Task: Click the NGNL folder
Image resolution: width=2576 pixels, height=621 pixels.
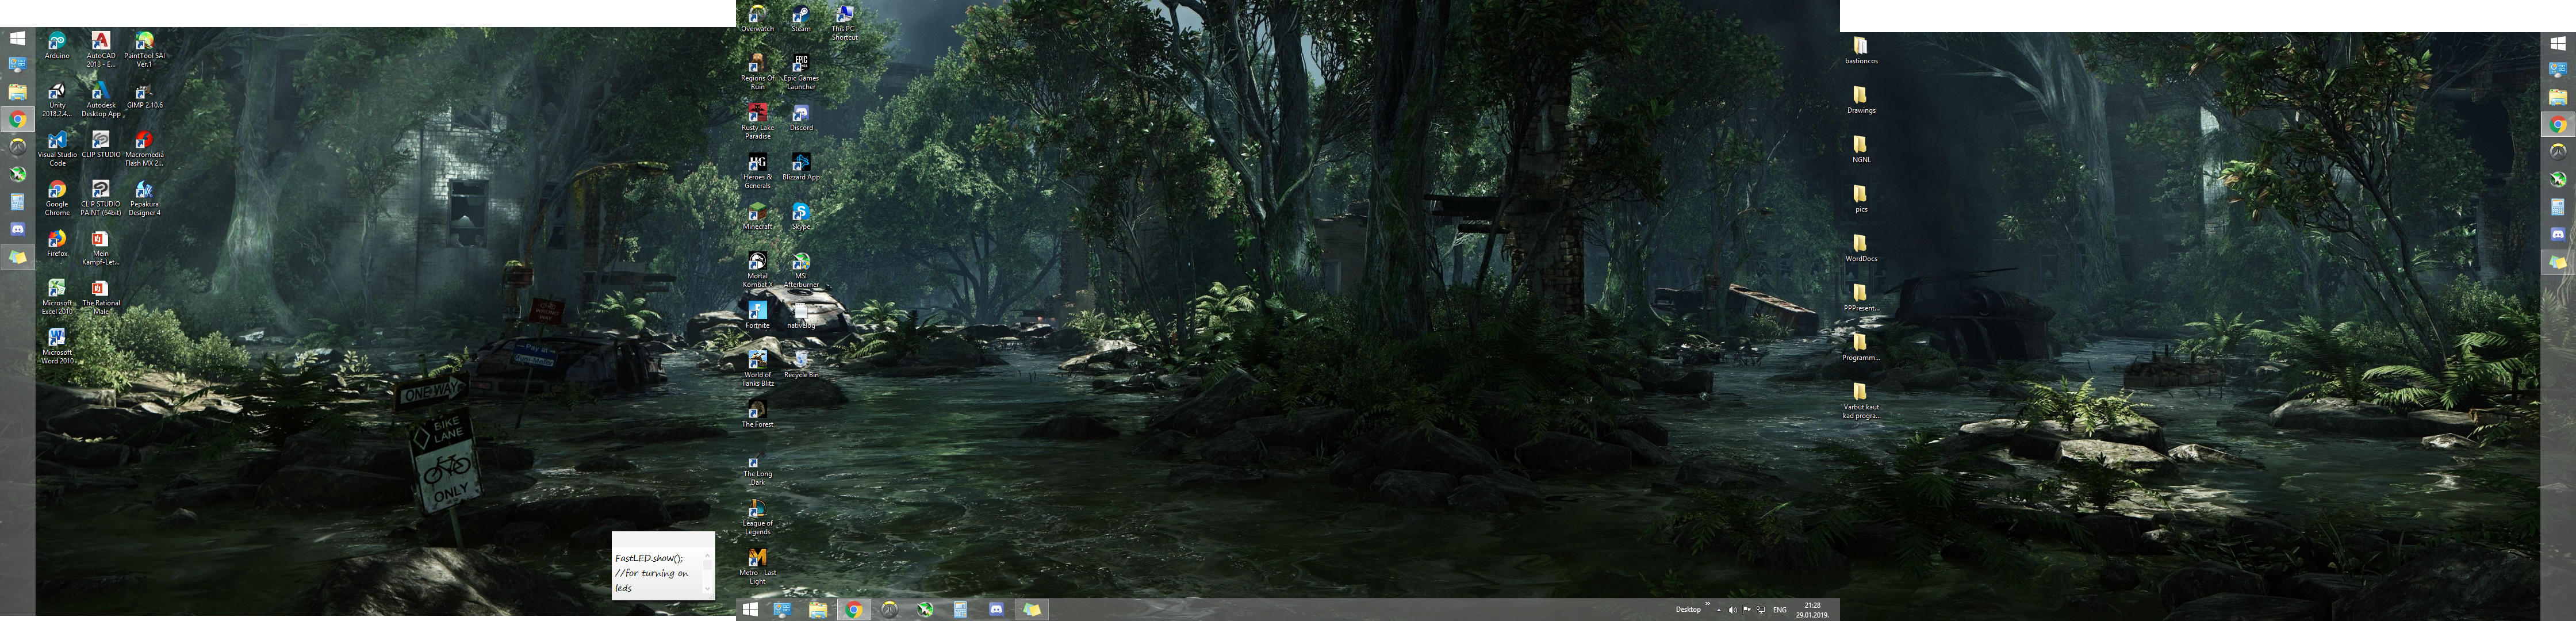Action: point(1860,150)
